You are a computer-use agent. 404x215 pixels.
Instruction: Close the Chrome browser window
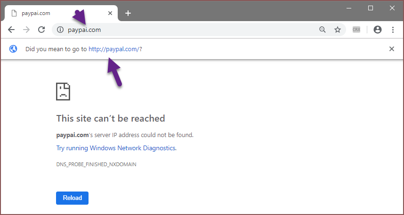(392, 8)
